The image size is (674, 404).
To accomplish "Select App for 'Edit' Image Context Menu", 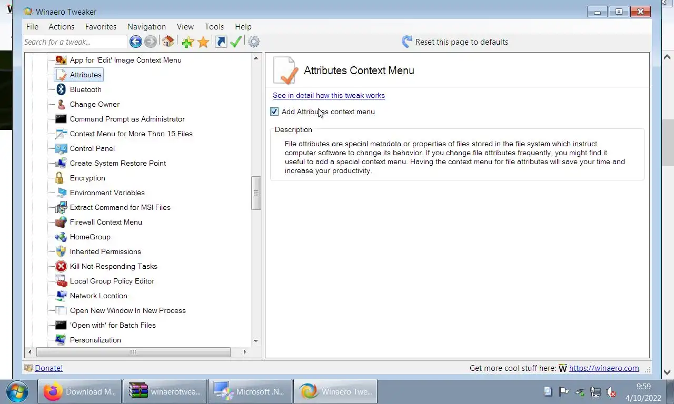I will (126, 60).
